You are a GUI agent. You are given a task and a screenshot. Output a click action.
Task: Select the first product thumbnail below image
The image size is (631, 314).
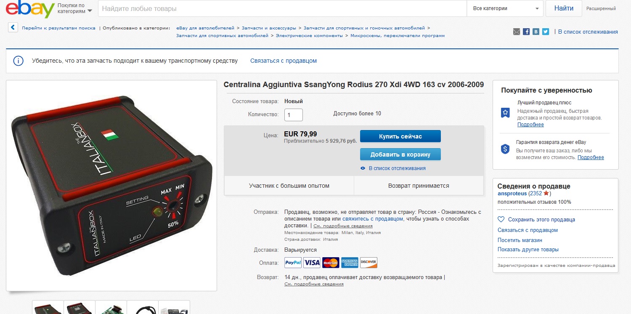coord(48,307)
